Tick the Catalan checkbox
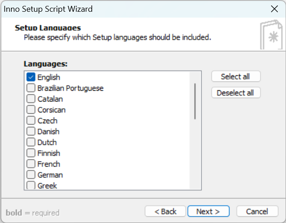 (31, 99)
